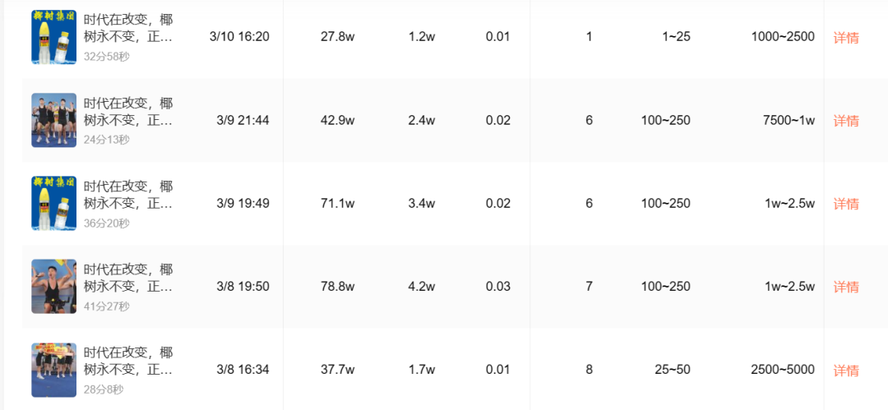Open 详情 for the 3/8 19:50 livestream
The width and height of the screenshot is (888, 410).
(x=846, y=287)
